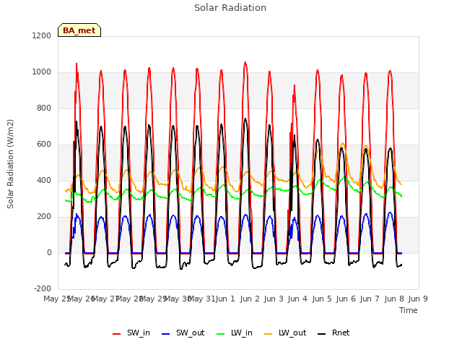Image resolution: width=462 pixels, height=347 pixels.
Task: Click the BA_met annotation label
Action: click(79, 30)
